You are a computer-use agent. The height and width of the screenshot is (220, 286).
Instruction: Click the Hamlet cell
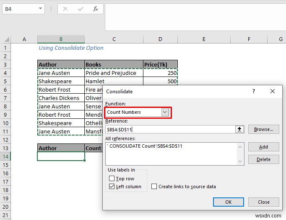[x=114, y=81]
